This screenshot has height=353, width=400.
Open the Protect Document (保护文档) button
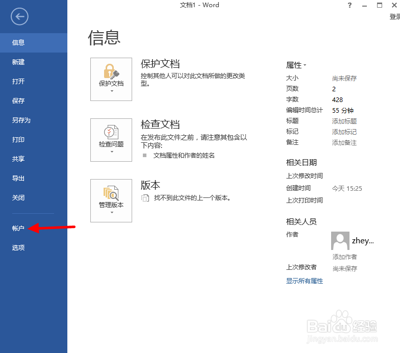tap(111, 80)
